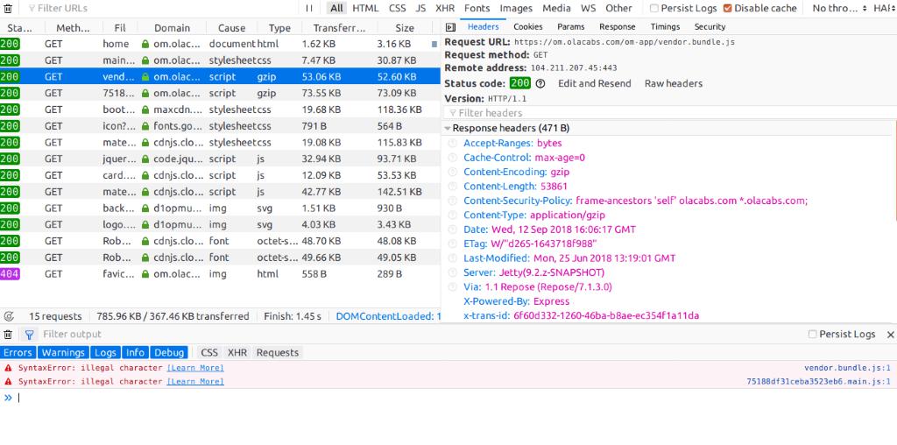
Task: Switch to the Params tab
Action: 571,27
